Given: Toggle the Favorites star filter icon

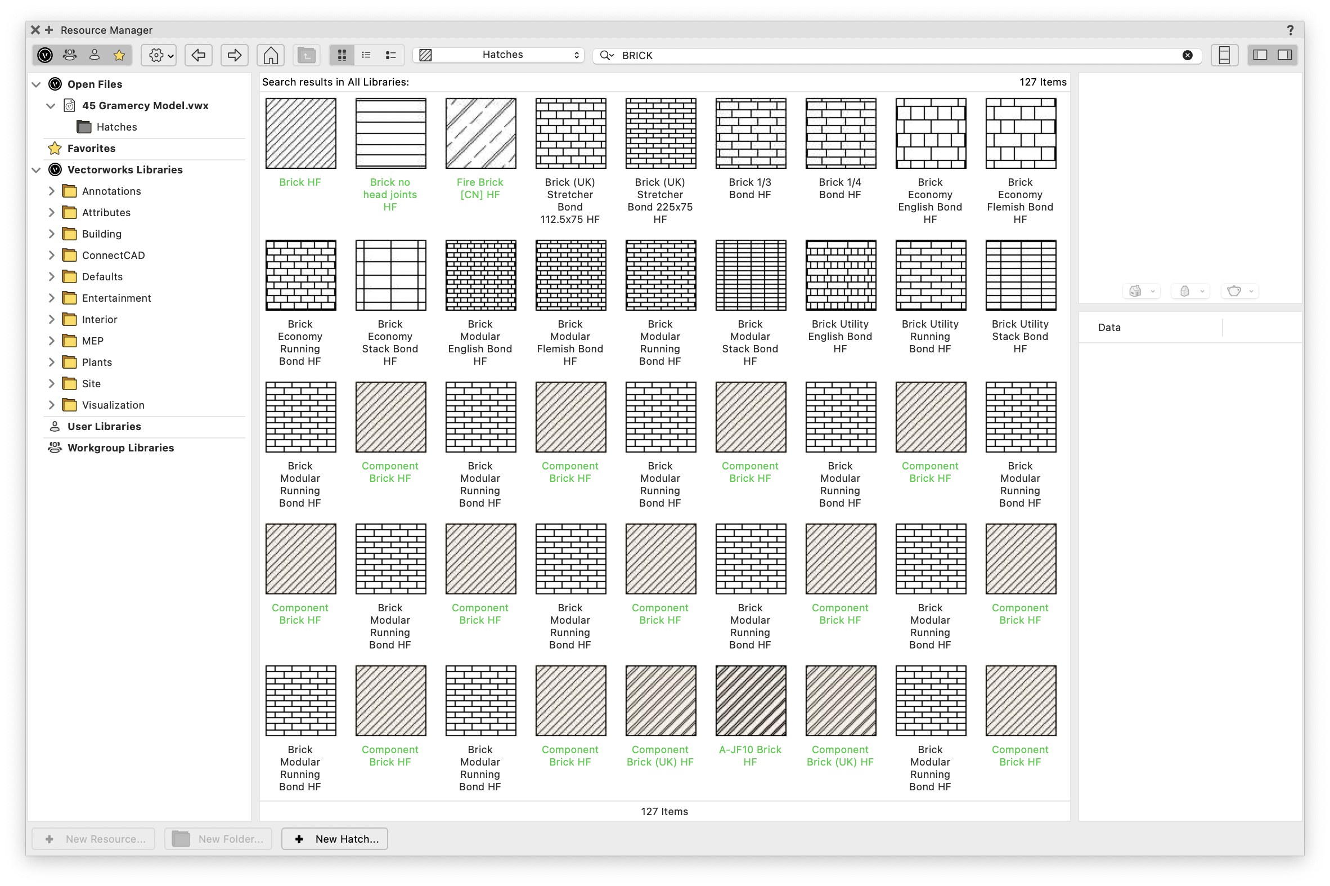Looking at the screenshot, I should (119, 55).
